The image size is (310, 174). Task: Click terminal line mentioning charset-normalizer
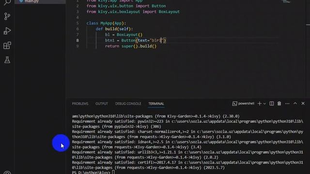coord(187,131)
